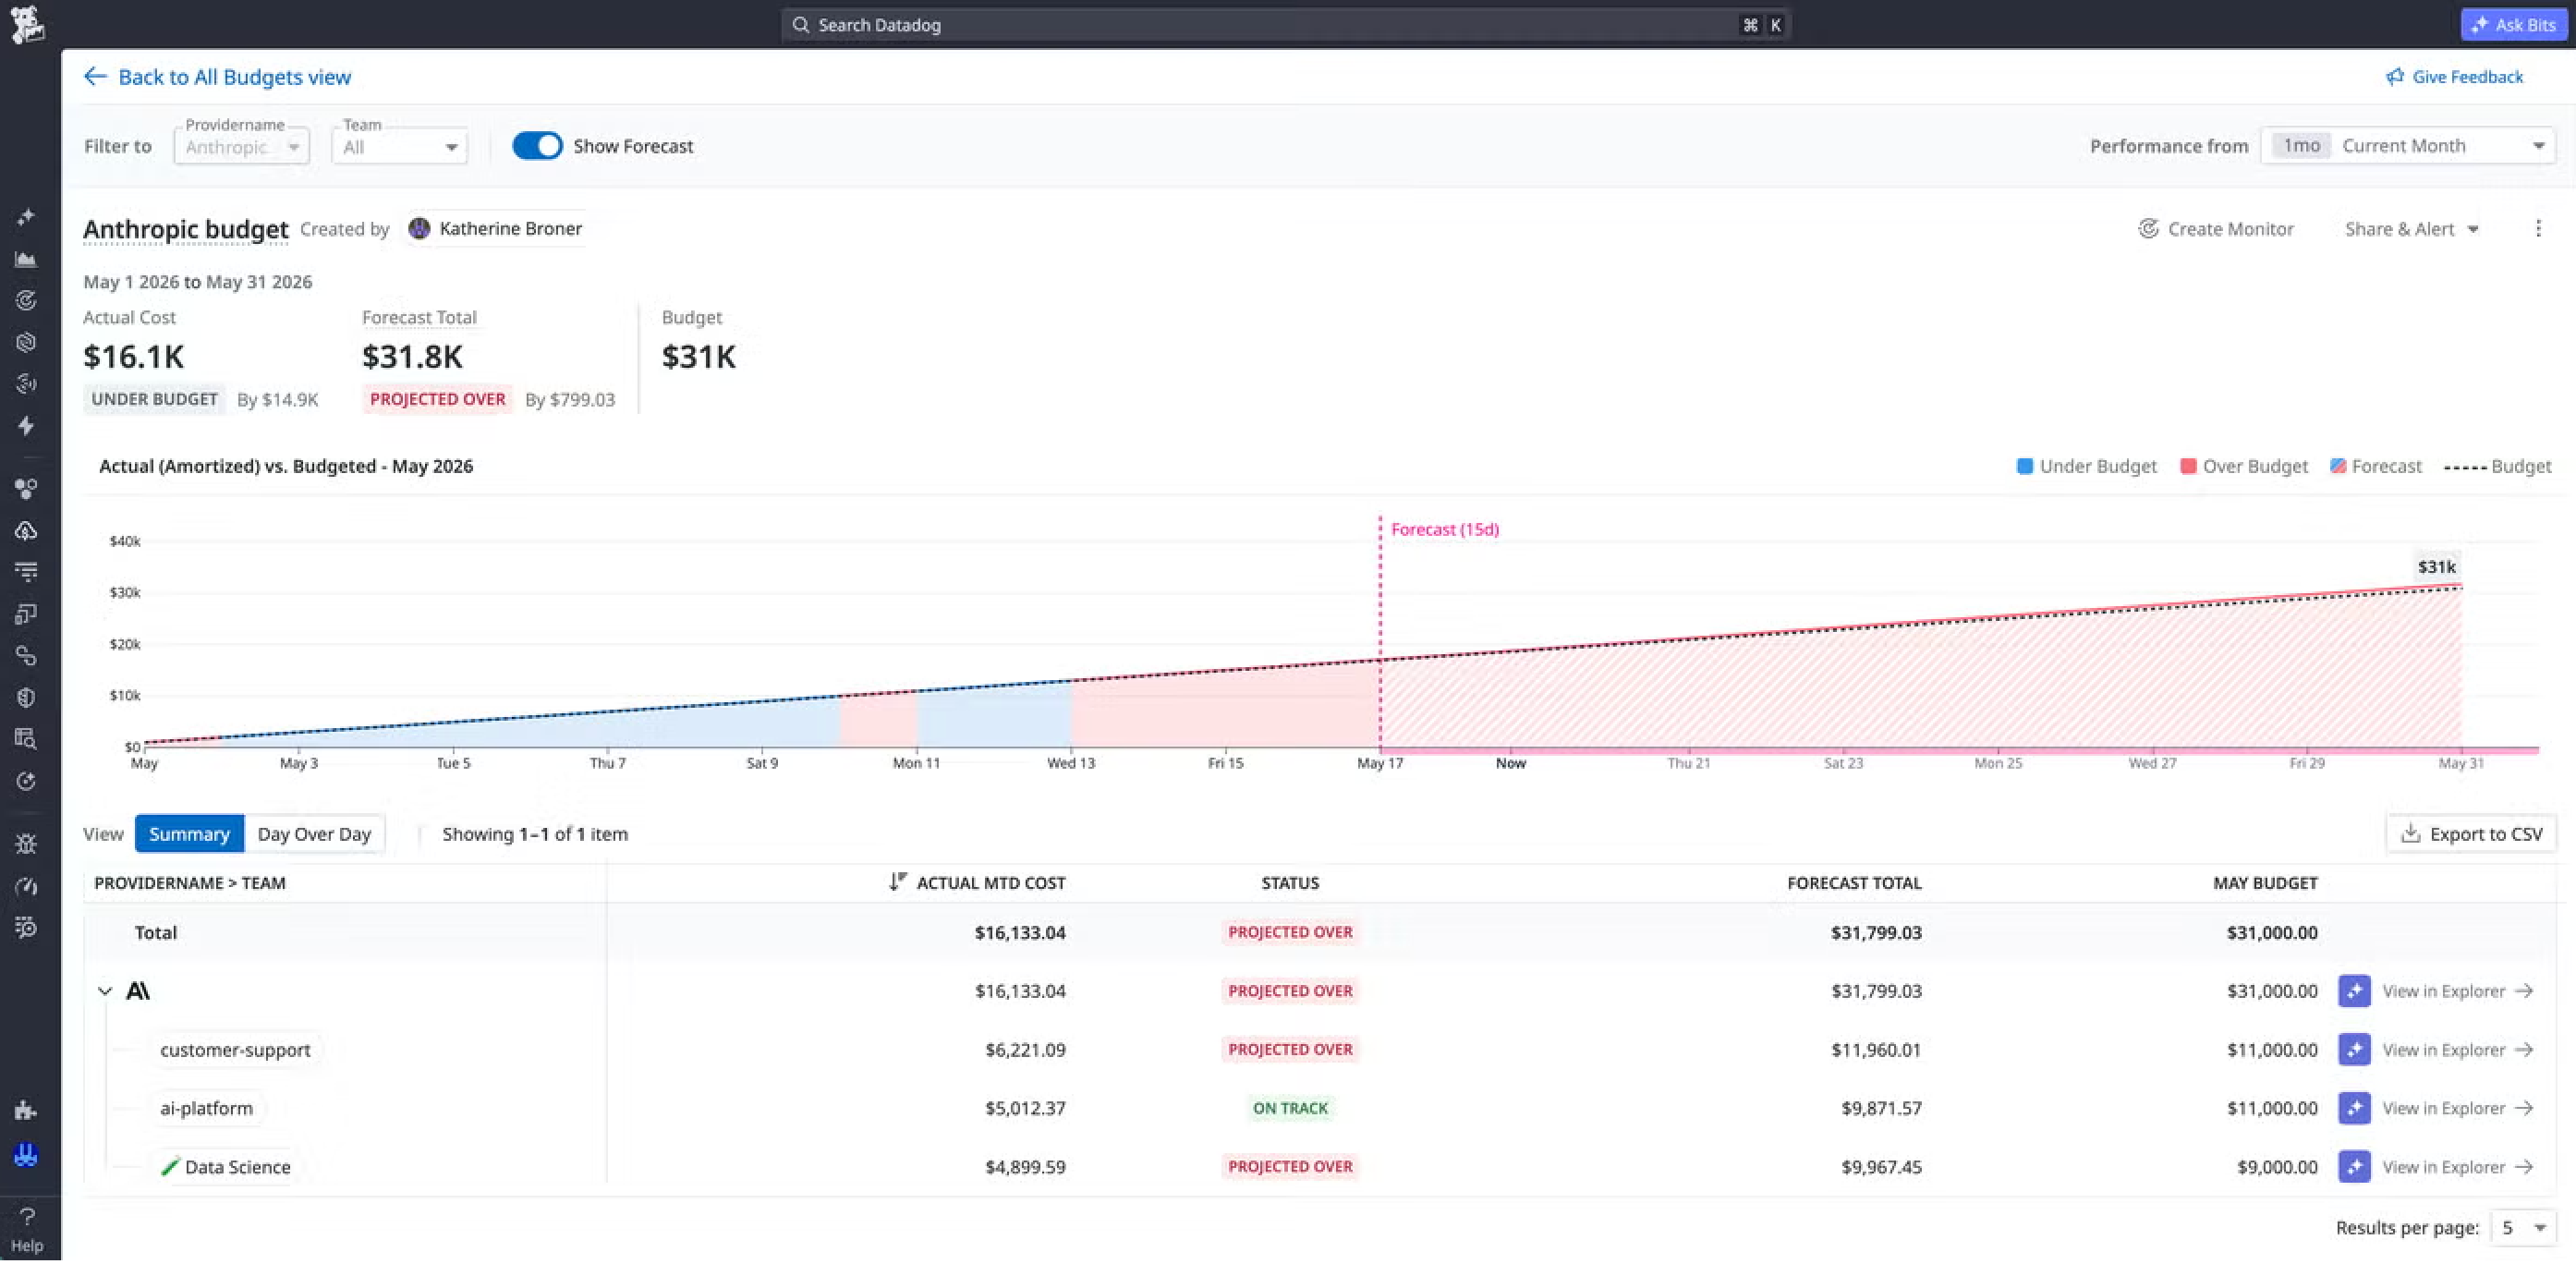The image size is (2576, 1264).
Task: Open the bug icon in sidebar
Action: click(x=26, y=844)
